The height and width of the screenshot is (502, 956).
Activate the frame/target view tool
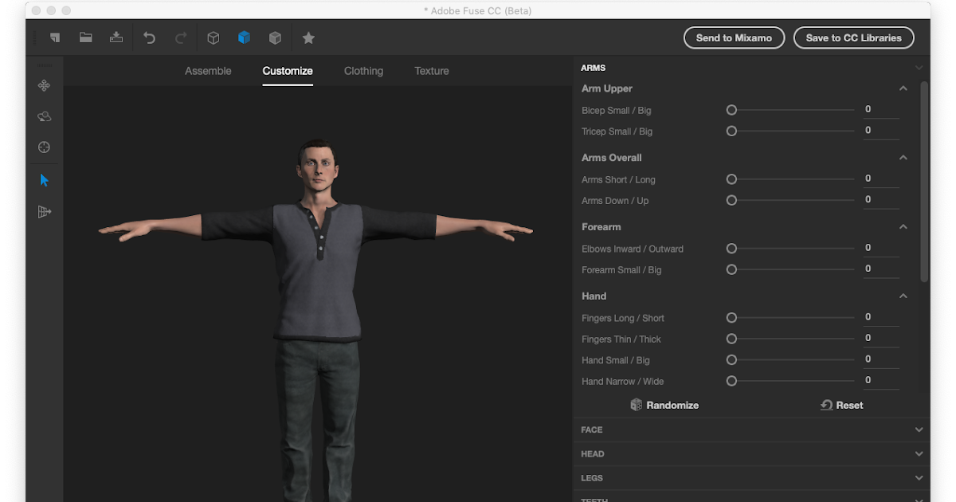pyautogui.click(x=44, y=147)
